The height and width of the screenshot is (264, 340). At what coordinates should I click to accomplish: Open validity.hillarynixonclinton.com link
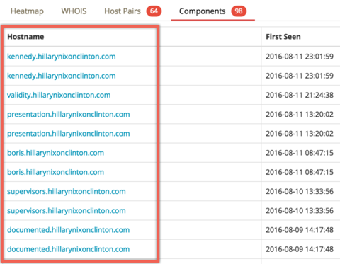pos(59,95)
